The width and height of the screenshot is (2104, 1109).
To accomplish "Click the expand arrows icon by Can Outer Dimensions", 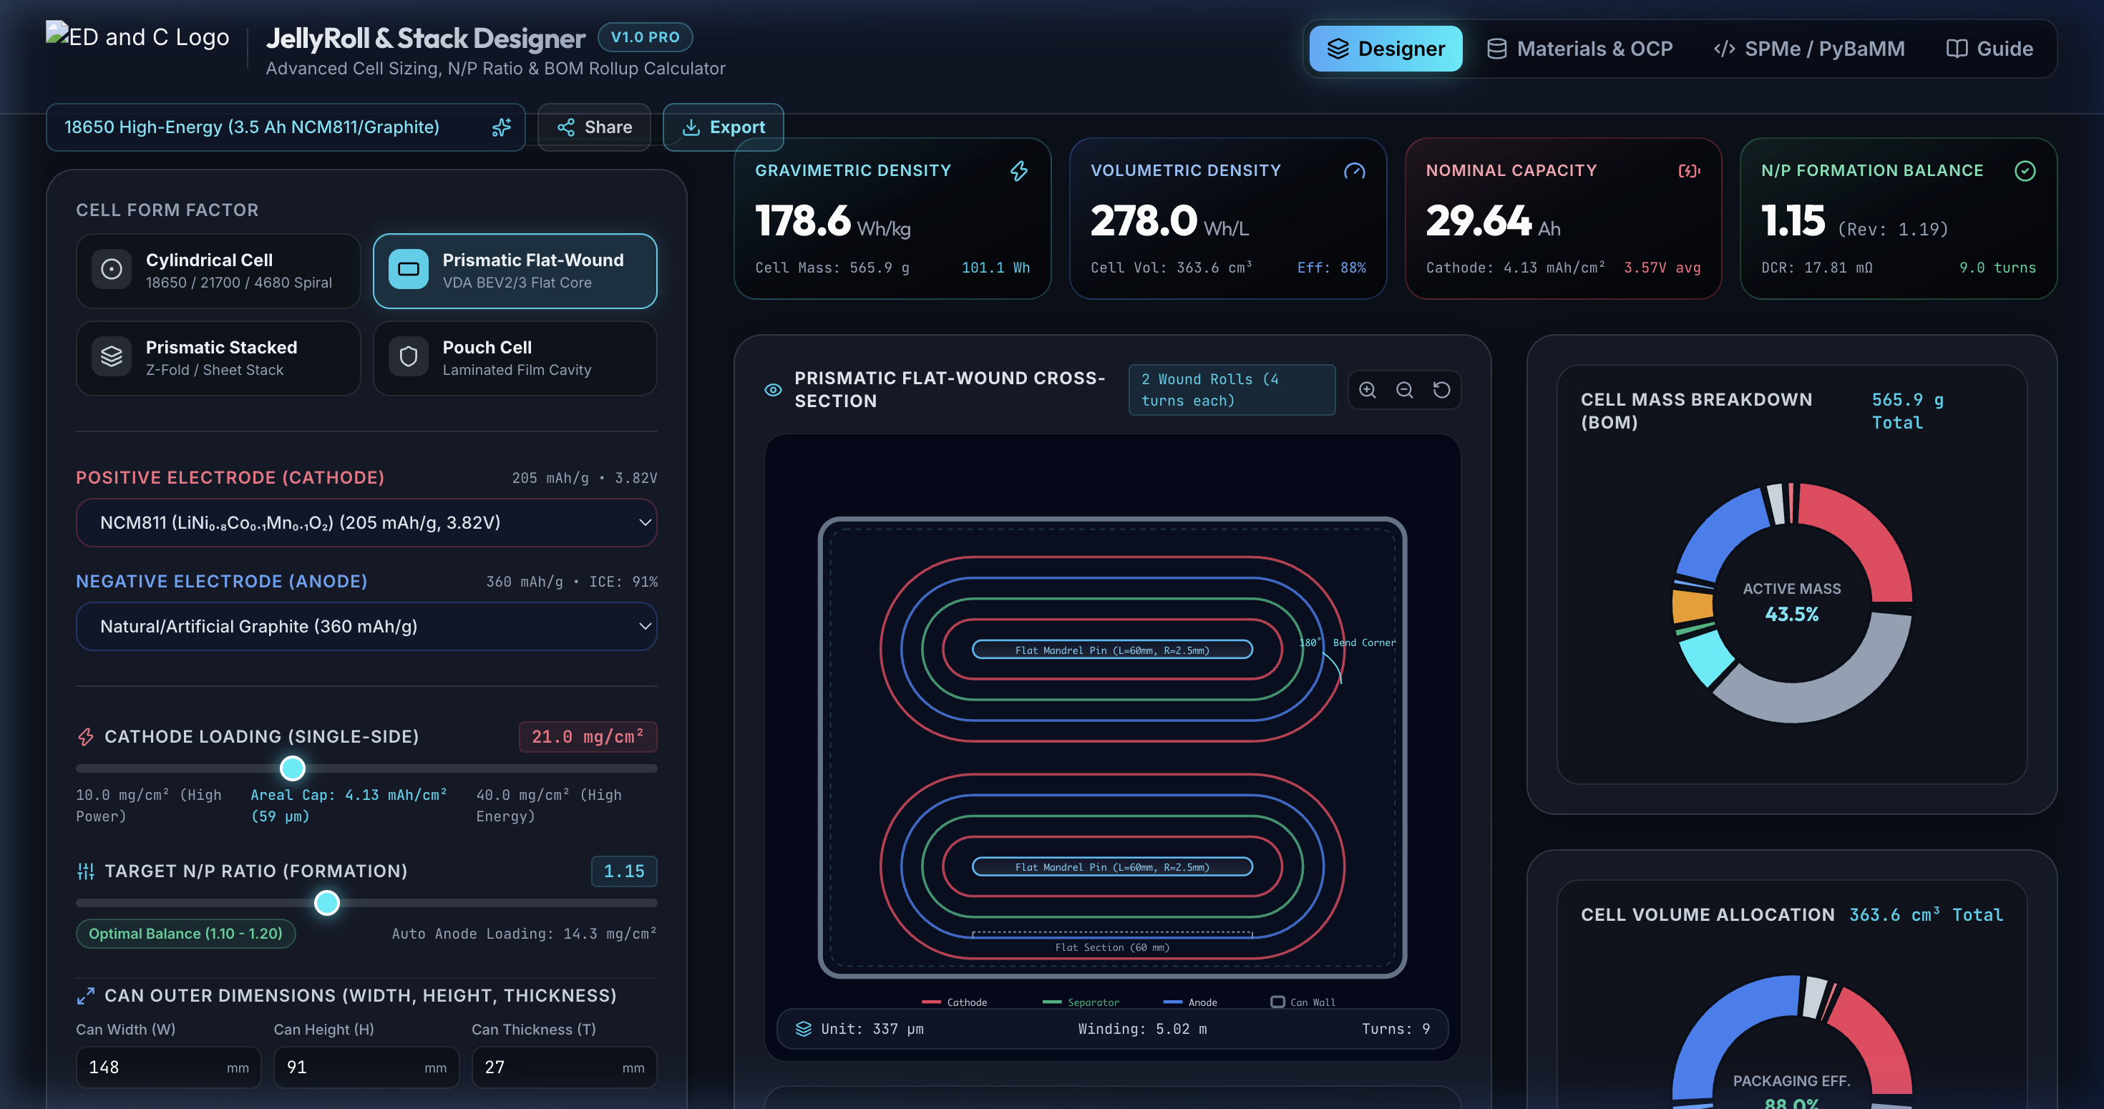I will point(86,995).
